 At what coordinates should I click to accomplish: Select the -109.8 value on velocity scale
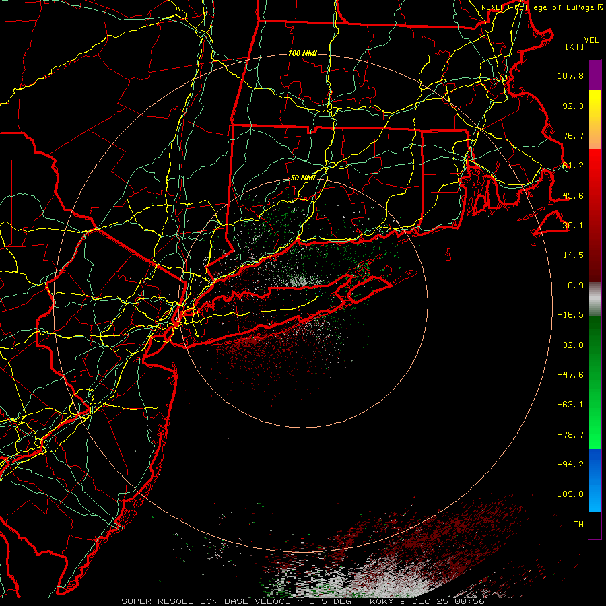pyautogui.click(x=568, y=494)
